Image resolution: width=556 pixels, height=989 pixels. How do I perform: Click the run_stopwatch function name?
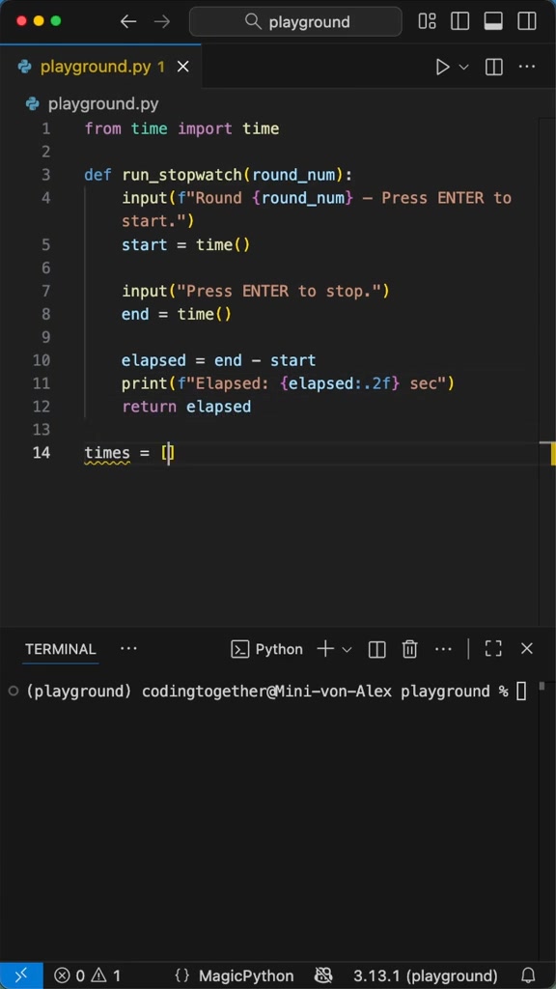pyautogui.click(x=182, y=175)
